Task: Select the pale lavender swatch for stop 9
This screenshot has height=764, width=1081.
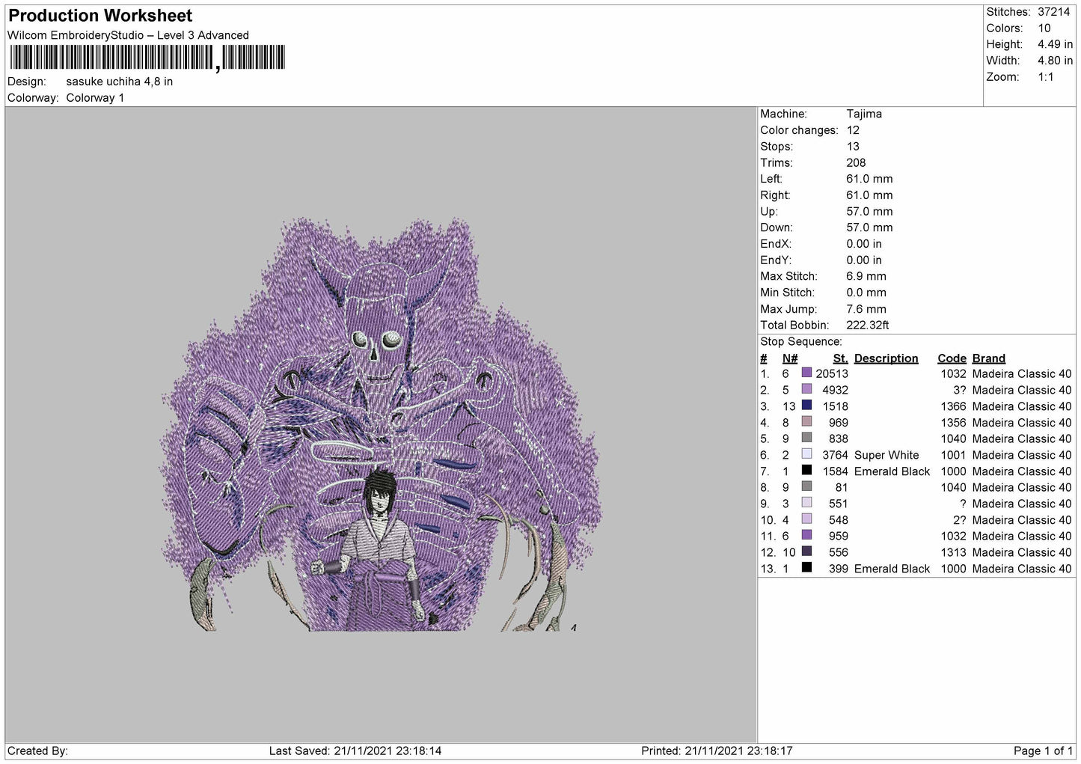Action: tap(806, 503)
